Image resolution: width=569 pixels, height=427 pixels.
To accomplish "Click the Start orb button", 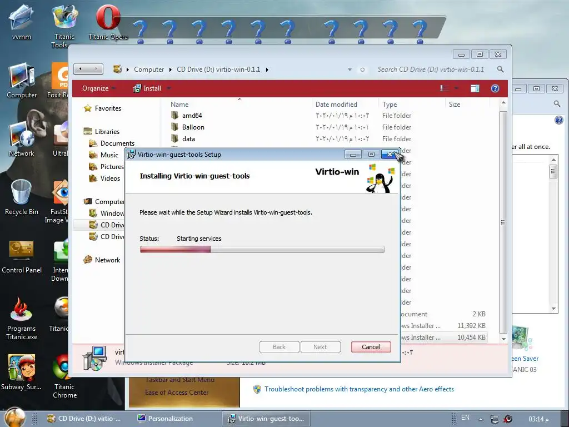I will coord(14,418).
